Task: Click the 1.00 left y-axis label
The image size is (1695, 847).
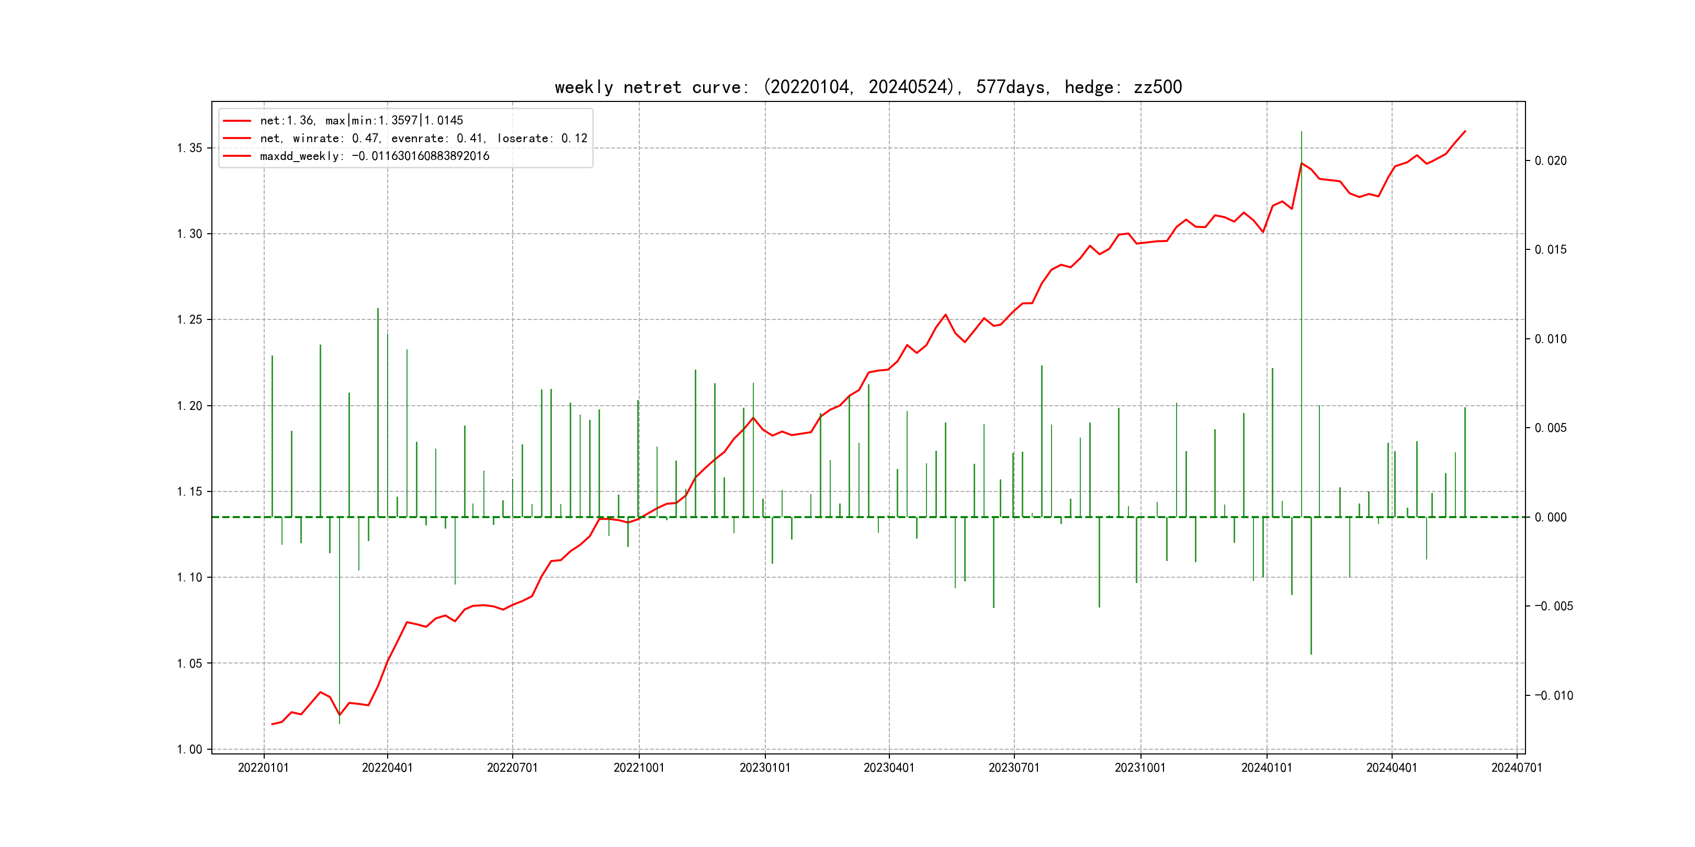Action: point(189,749)
